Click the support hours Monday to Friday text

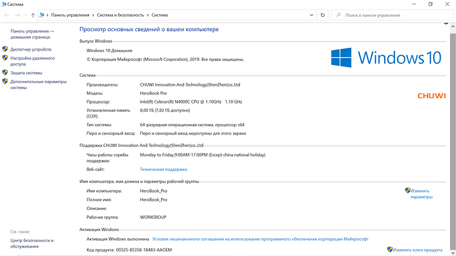point(202,155)
